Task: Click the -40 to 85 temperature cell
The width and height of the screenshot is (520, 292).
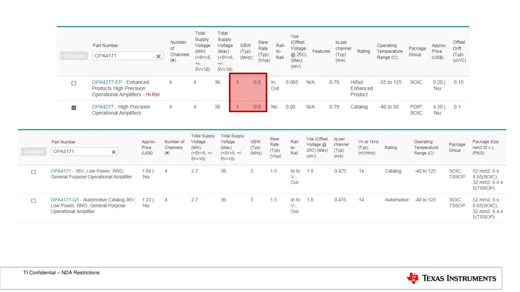Action: (388, 106)
